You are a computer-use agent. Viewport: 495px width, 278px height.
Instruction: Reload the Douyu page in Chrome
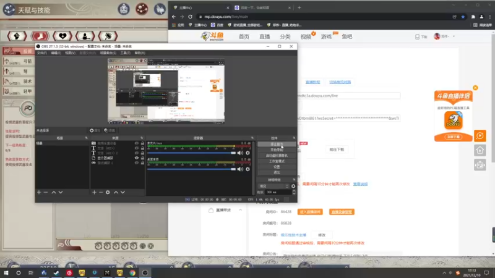(x=190, y=17)
